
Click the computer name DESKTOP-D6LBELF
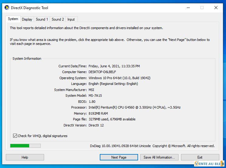[102, 72]
